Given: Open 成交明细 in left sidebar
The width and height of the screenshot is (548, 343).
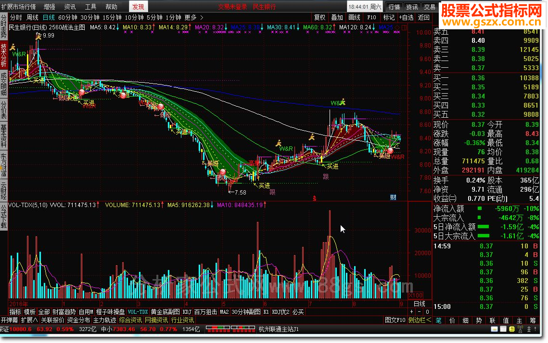Looking at the screenshot, I should click(3, 84).
